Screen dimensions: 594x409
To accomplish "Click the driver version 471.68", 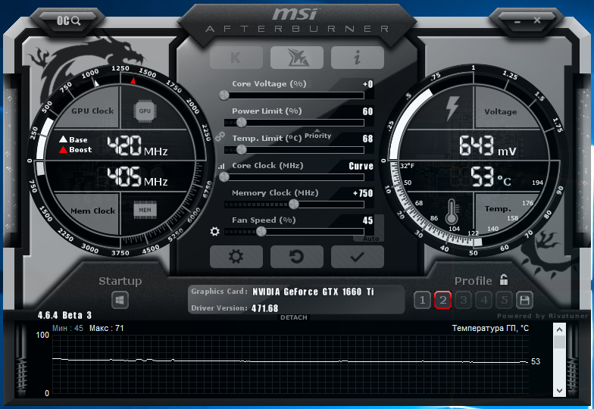I will coord(265,308).
